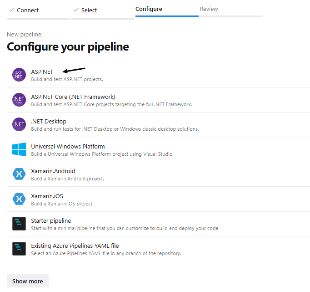310x292 pixels.
Task: Click 'targeting the full .NET Framework' description
Action: 154,104
